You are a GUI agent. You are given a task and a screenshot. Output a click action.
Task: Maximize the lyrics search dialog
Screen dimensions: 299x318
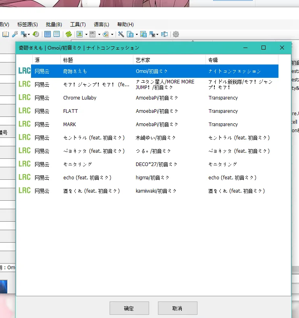click(264, 48)
